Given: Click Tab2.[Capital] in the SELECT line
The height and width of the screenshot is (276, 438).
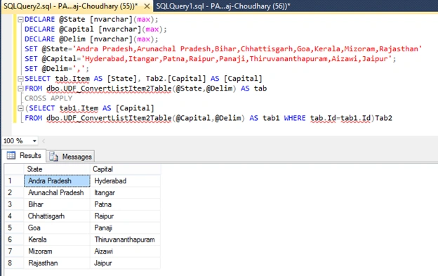Looking at the screenshot, I should pyautogui.click(x=175, y=79).
